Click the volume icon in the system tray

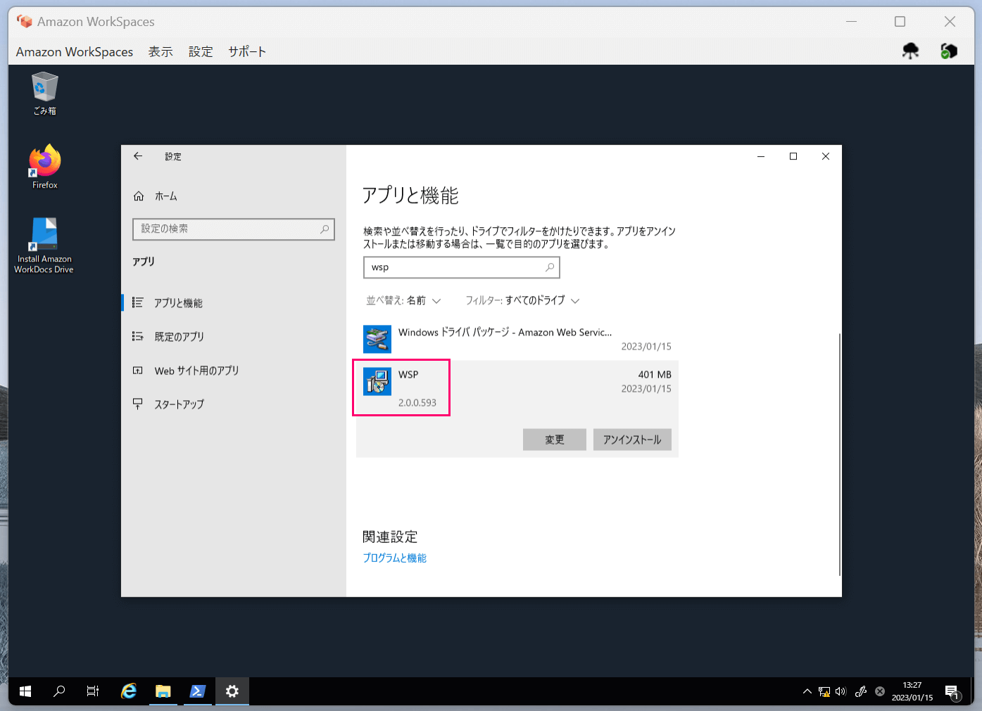coord(841,691)
